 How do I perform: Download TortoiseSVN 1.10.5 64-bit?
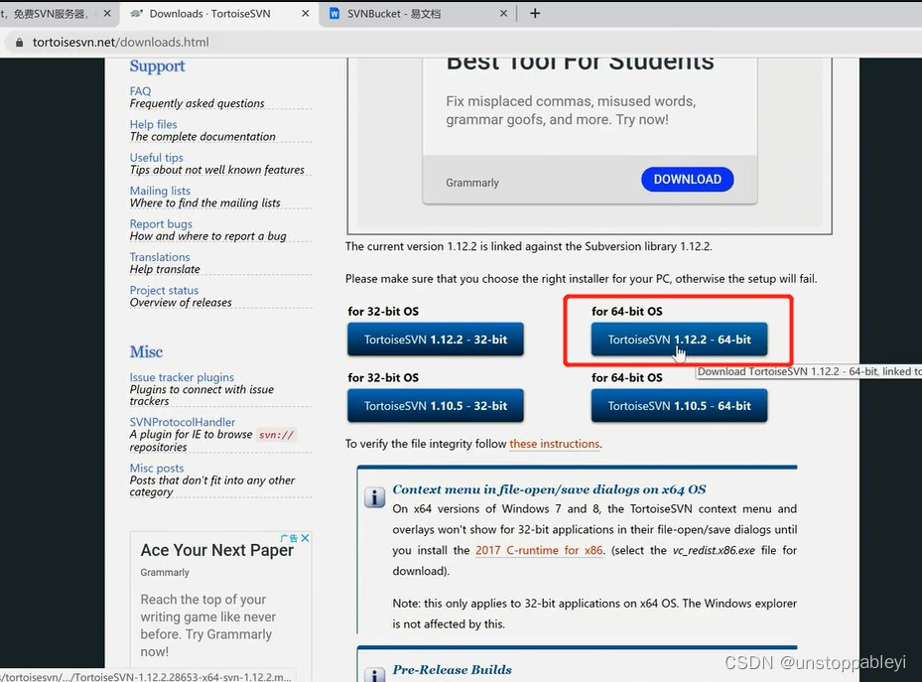[679, 406]
